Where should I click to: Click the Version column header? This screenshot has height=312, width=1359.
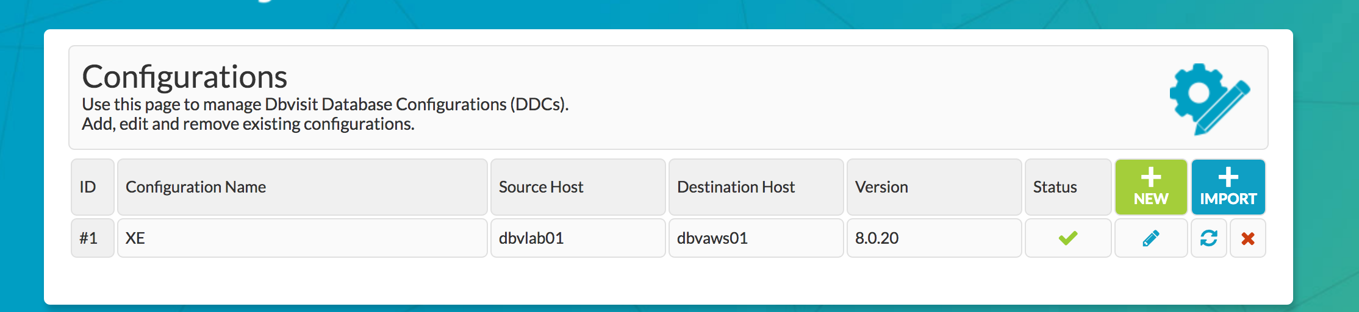pos(934,187)
